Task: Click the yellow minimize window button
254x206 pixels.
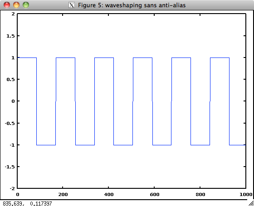Action: (x=16, y=5)
